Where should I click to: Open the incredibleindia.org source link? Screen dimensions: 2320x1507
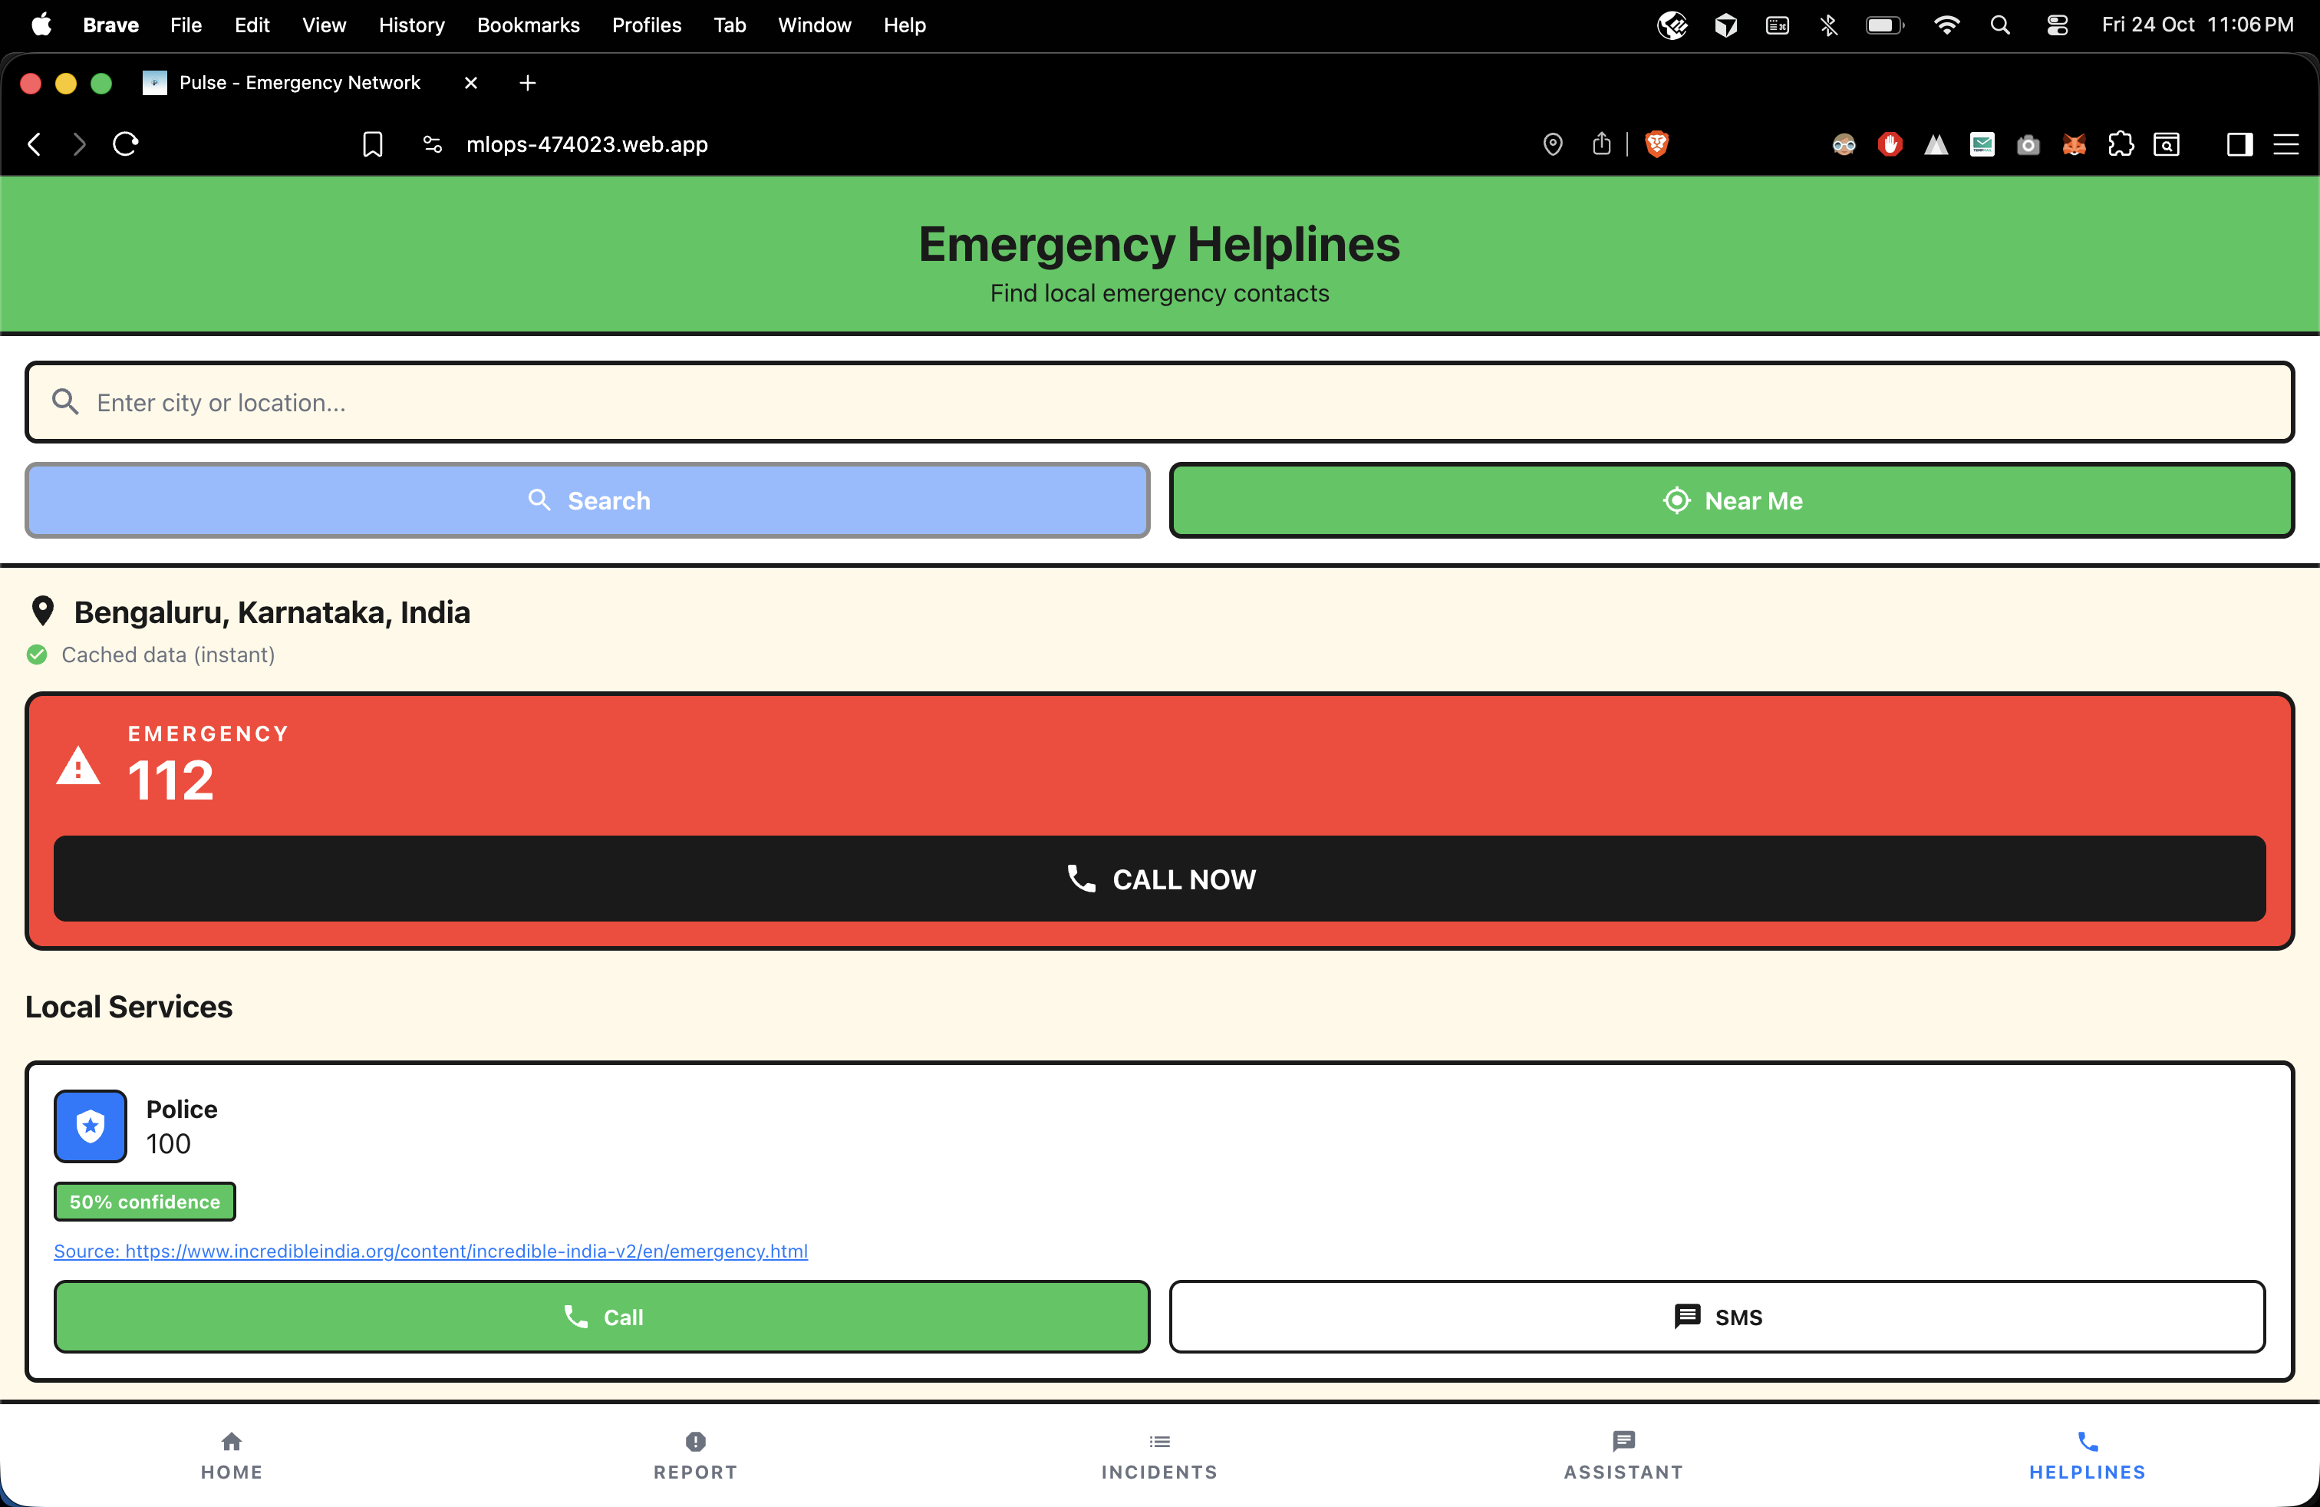431,1251
